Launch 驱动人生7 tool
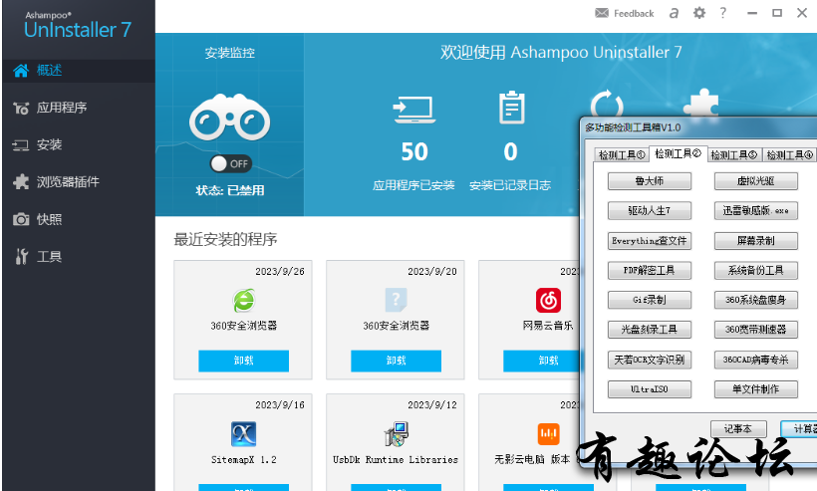The image size is (817, 491). point(650,211)
